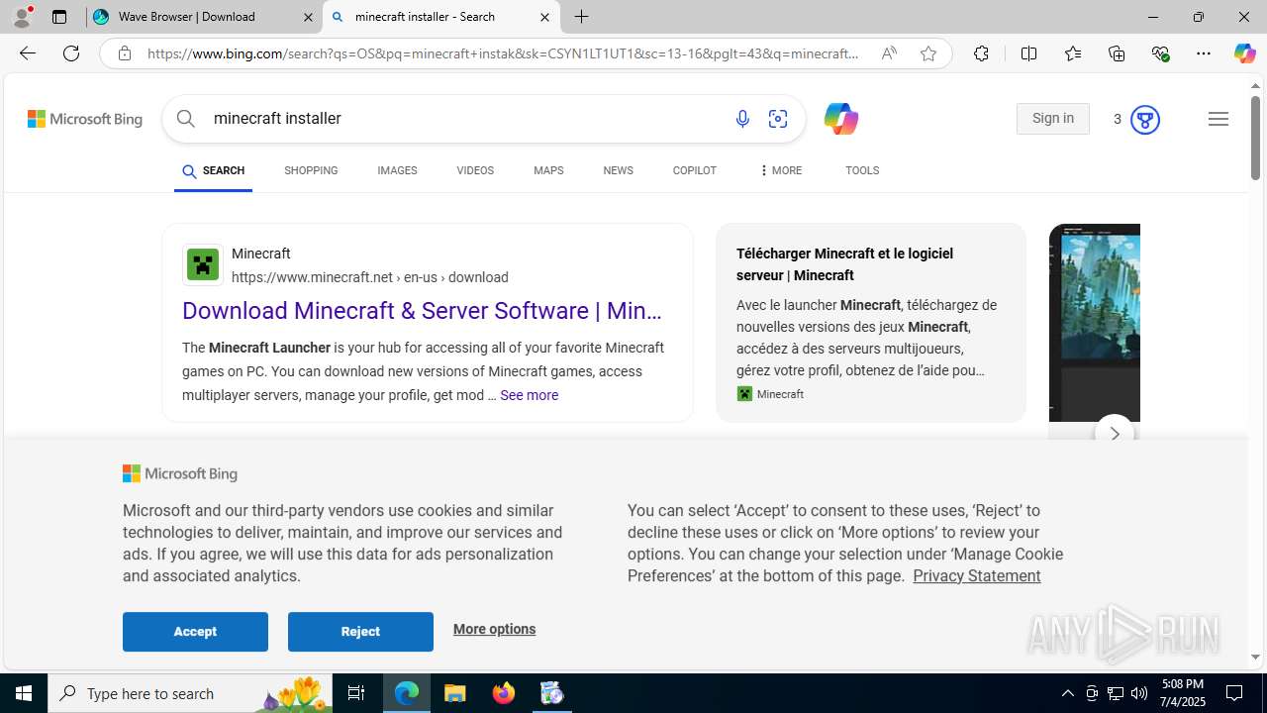
Task: Enable Read aloud for this page
Action: (889, 53)
